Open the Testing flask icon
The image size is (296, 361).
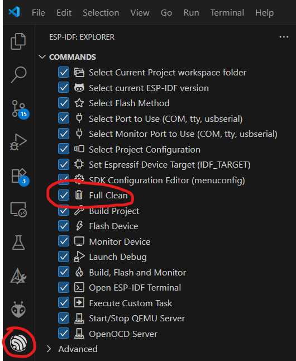coord(18,243)
